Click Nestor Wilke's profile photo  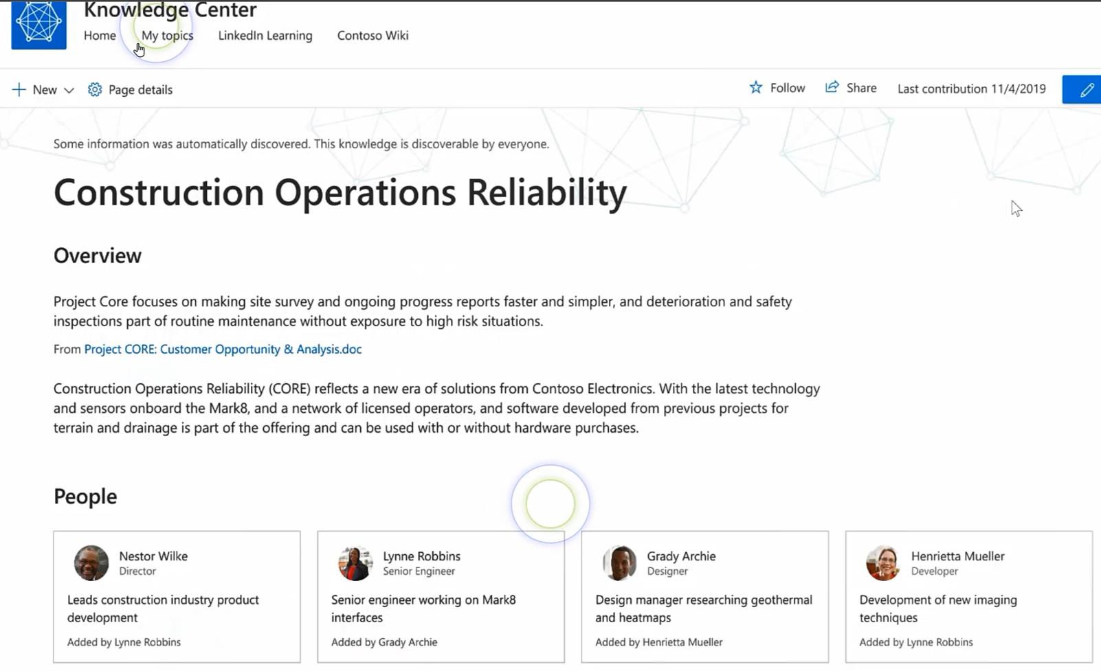click(91, 563)
